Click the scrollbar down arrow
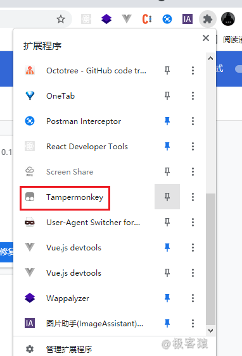 click(x=210, y=331)
